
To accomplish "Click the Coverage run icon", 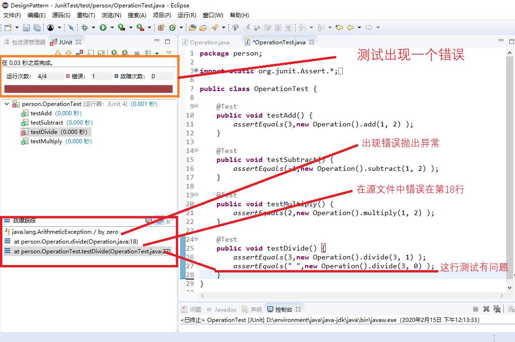I will (x=122, y=28).
